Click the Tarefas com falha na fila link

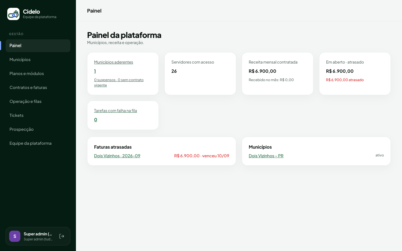(116, 111)
